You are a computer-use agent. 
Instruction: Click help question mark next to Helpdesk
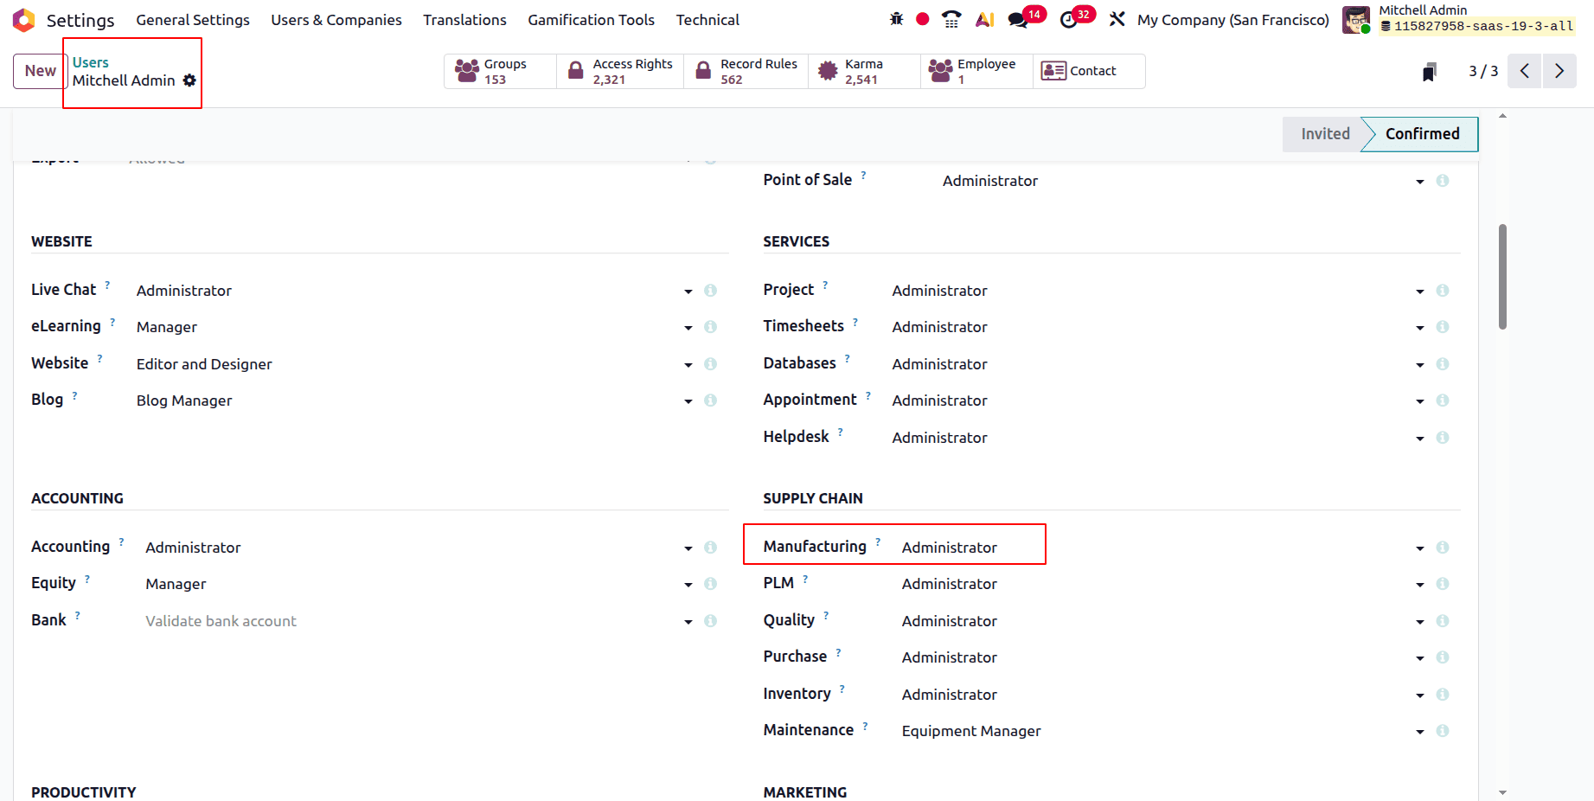click(x=841, y=432)
